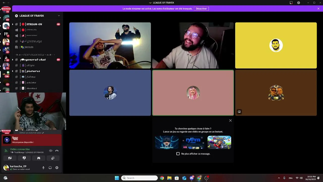This screenshot has height=182, width=323.
Task: Open noise suppression waveform icon
Action: [51, 151]
